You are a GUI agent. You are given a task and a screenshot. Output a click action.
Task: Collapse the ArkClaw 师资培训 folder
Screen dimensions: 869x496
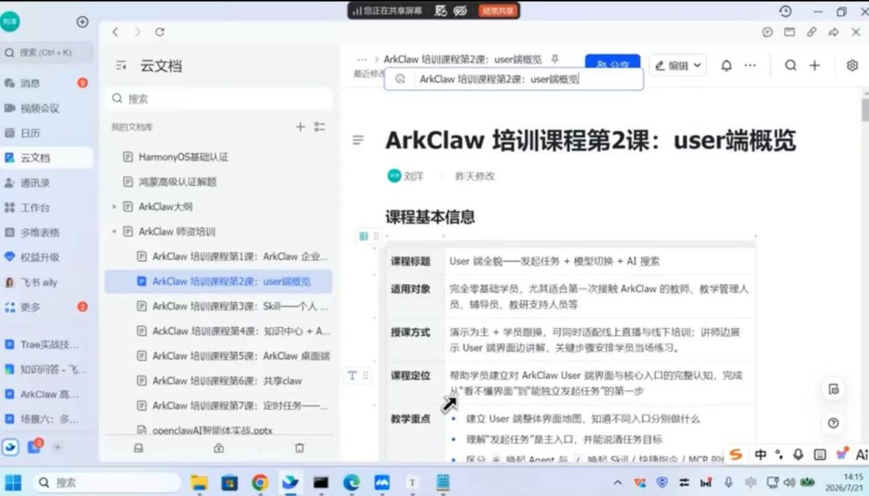click(x=114, y=232)
